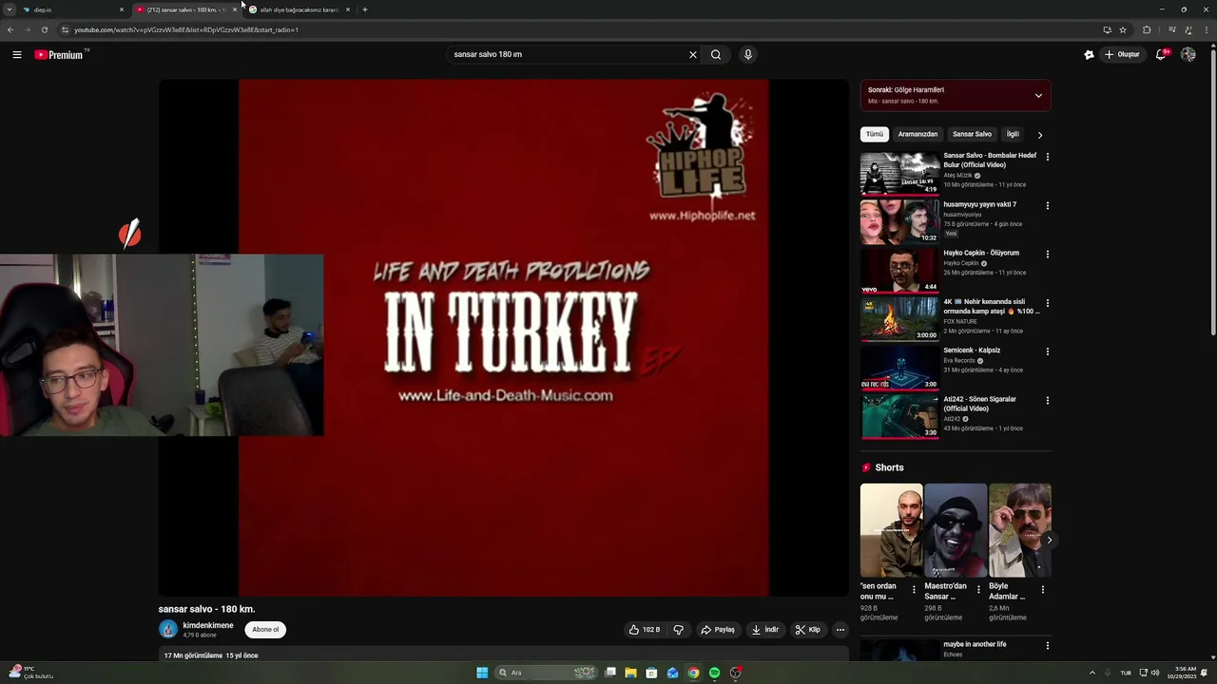Expand the Sonraki: Gölge Haramileri queue panel
This screenshot has width=1217, height=684.
tap(1038, 95)
